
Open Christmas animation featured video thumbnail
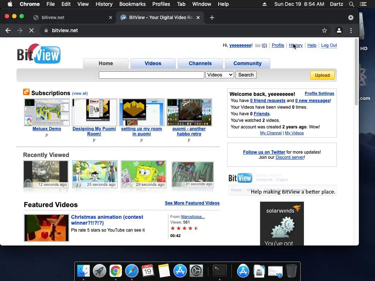tap(47, 228)
